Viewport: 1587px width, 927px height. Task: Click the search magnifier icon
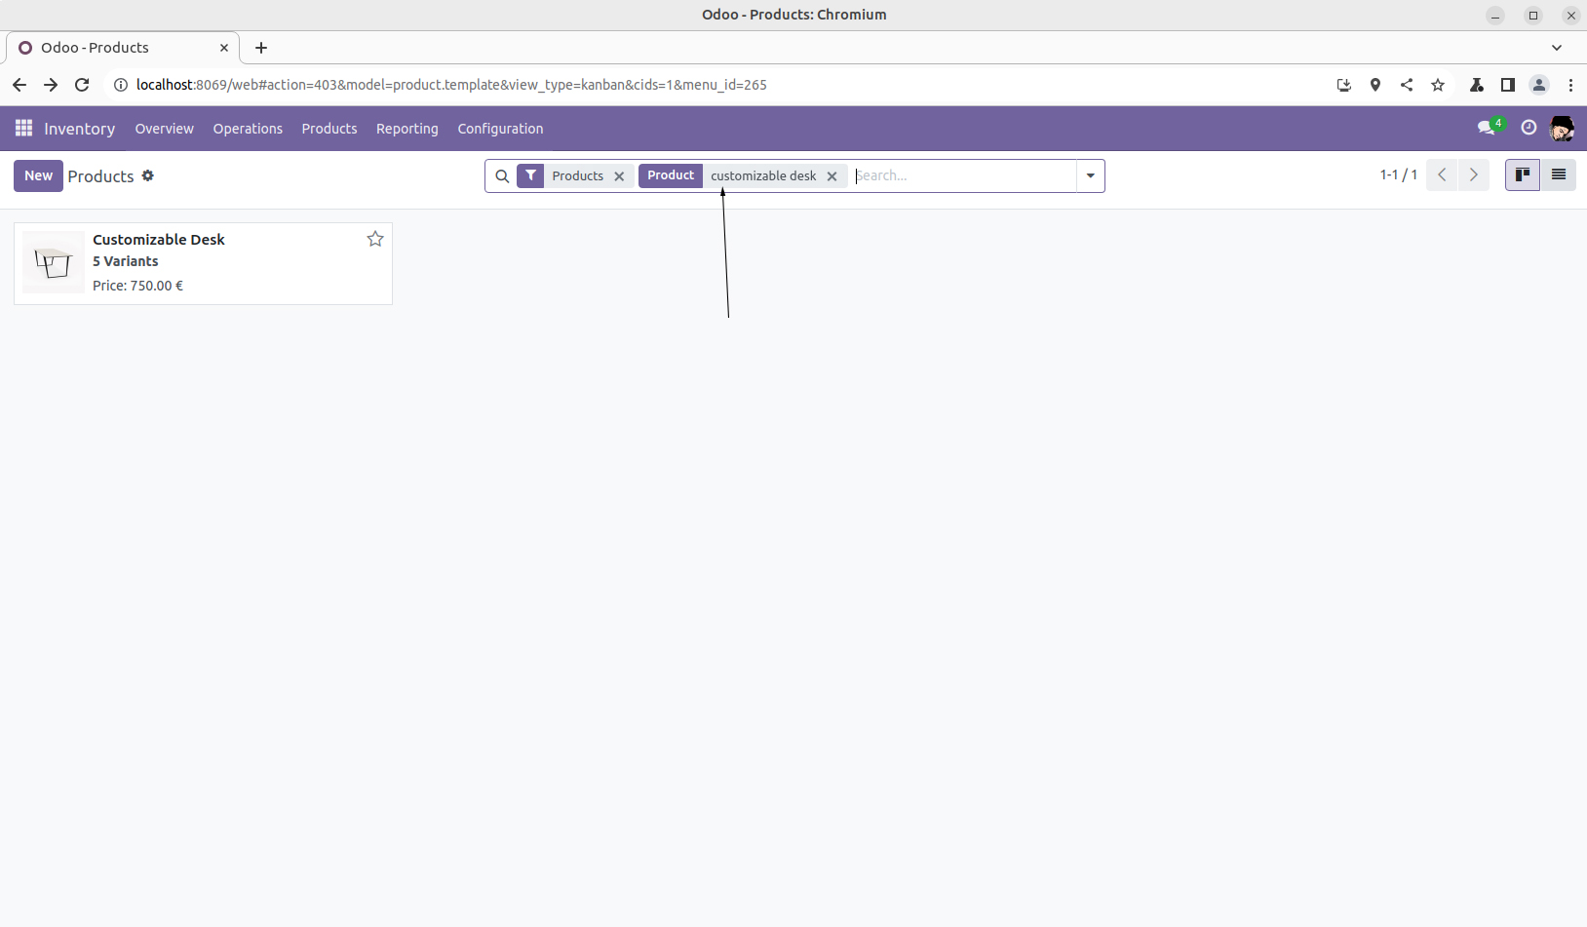pyautogui.click(x=502, y=176)
